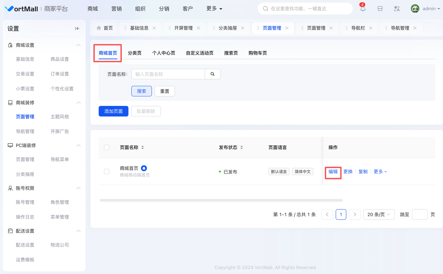Collapse the 商城设置 sidebar section

pyautogui.click(x=79, y=45)
